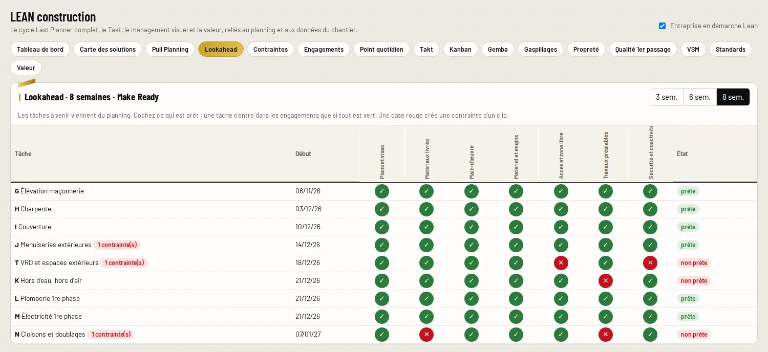Open Qualité 1er passage tab
Screen dimensions: 768x352
[x=643, y=50]
